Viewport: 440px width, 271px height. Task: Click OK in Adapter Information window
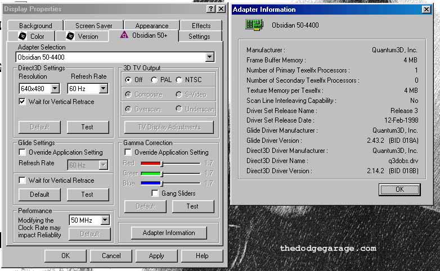399,189
